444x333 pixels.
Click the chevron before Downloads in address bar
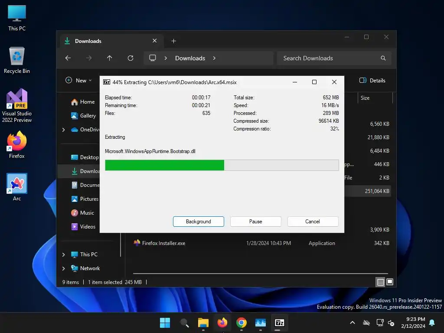click(166, 58)
